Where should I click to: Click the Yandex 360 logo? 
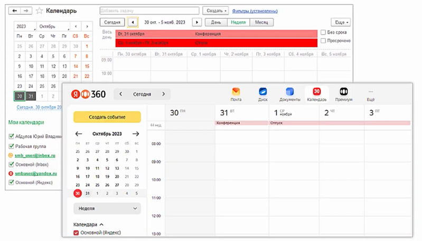click(89, 94)
